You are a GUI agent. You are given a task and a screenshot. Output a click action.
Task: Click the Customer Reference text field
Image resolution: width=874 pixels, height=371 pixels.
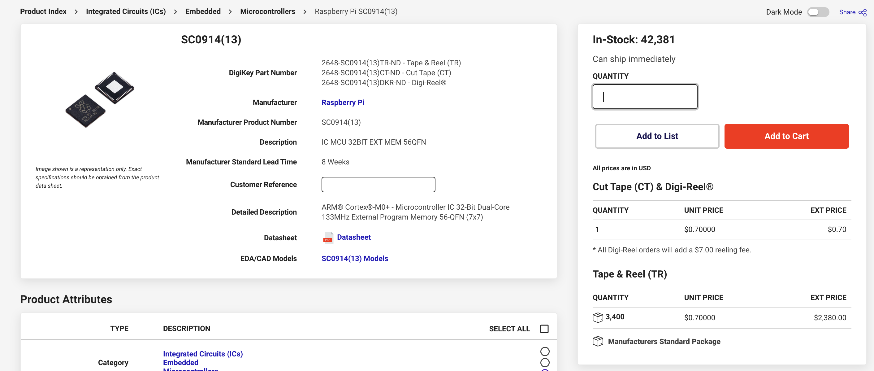point(378,185)
